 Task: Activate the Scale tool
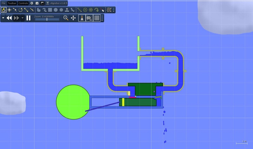click(x=26, y=10)
